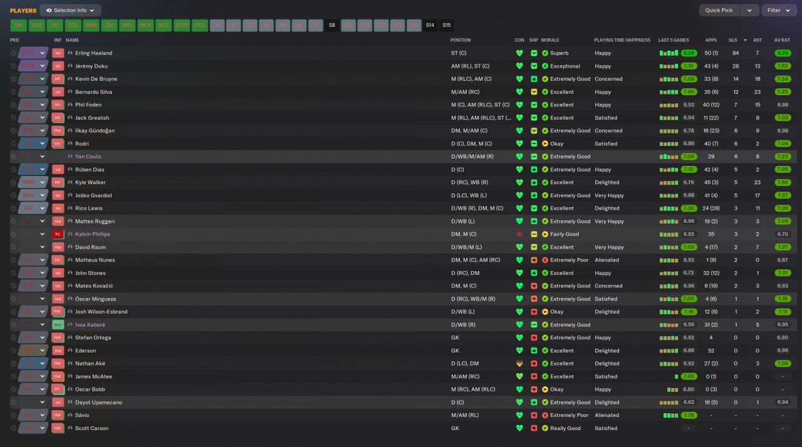The width and height of the screenshot is (802, 447).
Task: Click the Quick Pick button
Action: (719, 10)
